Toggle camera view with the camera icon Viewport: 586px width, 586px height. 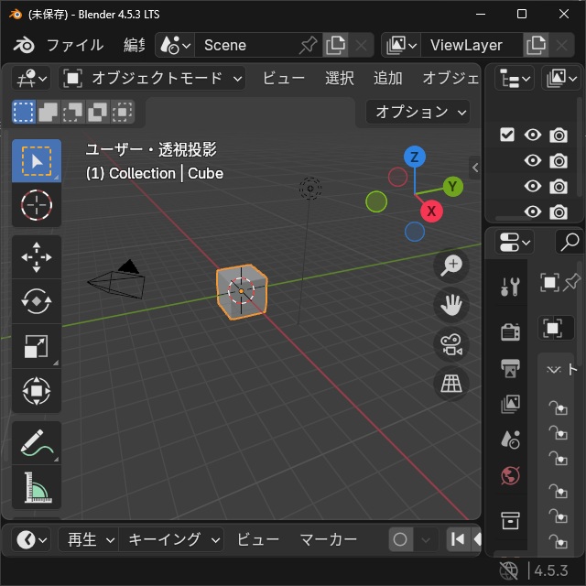[451, 344]
